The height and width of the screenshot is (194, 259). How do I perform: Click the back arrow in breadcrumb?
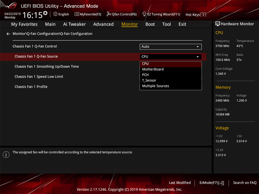8,34
